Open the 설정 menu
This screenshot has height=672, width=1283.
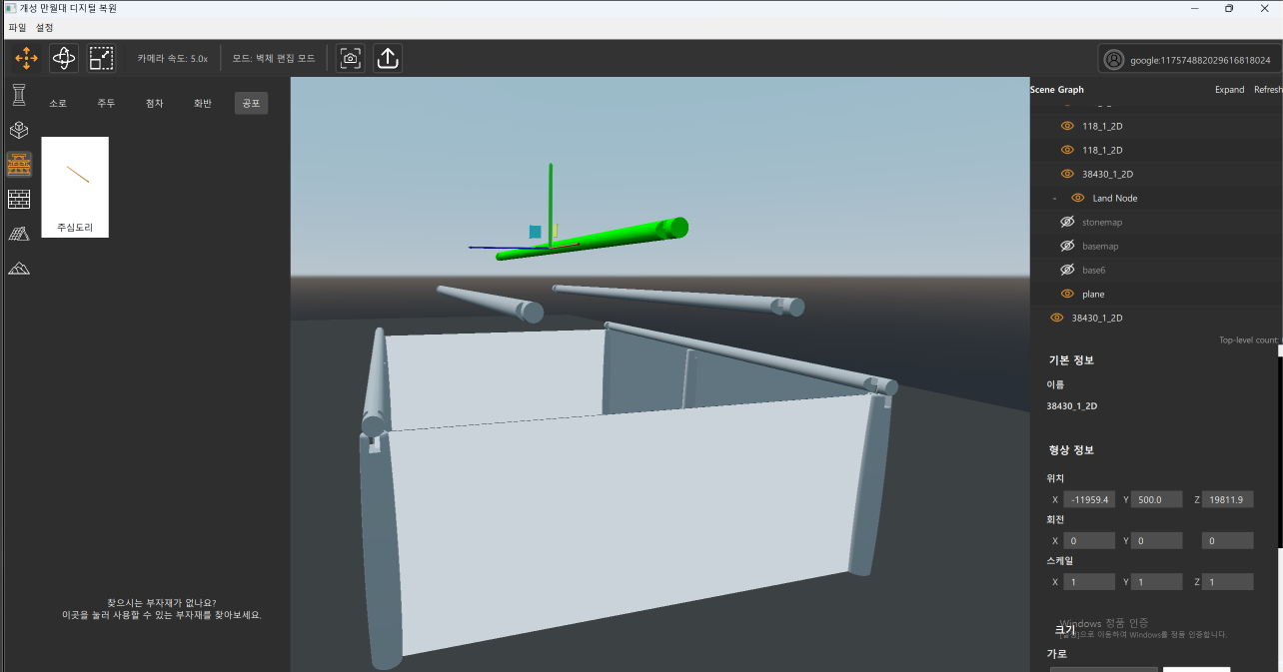coord(45,27)
